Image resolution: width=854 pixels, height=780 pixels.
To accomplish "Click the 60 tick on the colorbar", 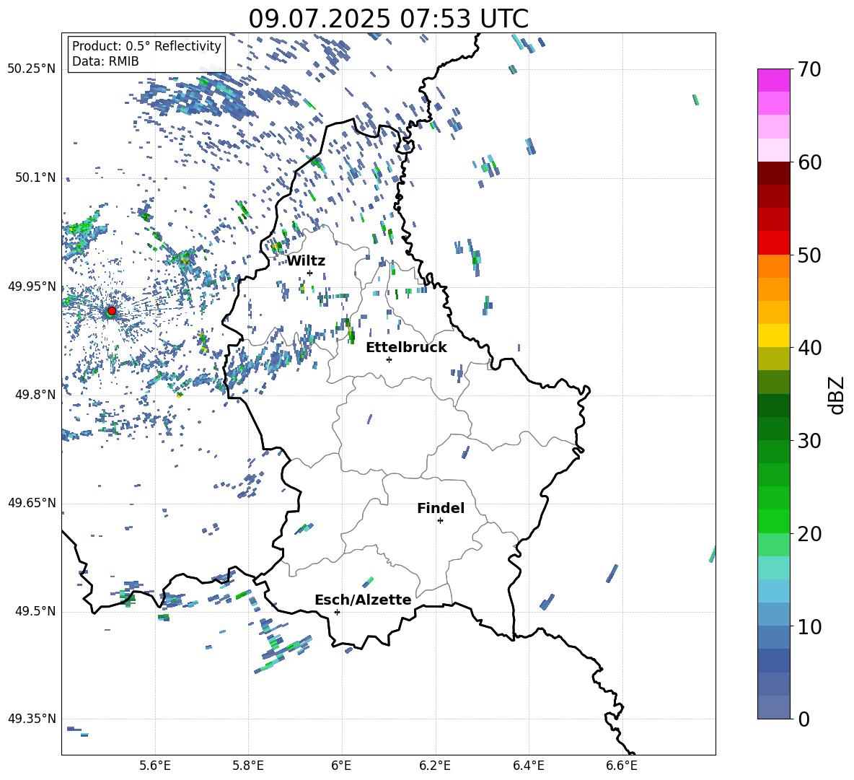I will pyautogui.click(x=809, y=162).
